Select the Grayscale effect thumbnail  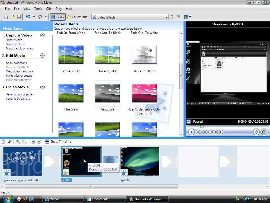click(108, 93)
